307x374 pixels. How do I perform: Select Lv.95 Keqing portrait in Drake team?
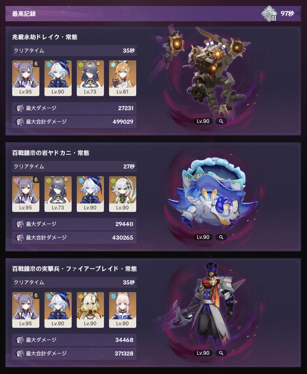[26, 78]
